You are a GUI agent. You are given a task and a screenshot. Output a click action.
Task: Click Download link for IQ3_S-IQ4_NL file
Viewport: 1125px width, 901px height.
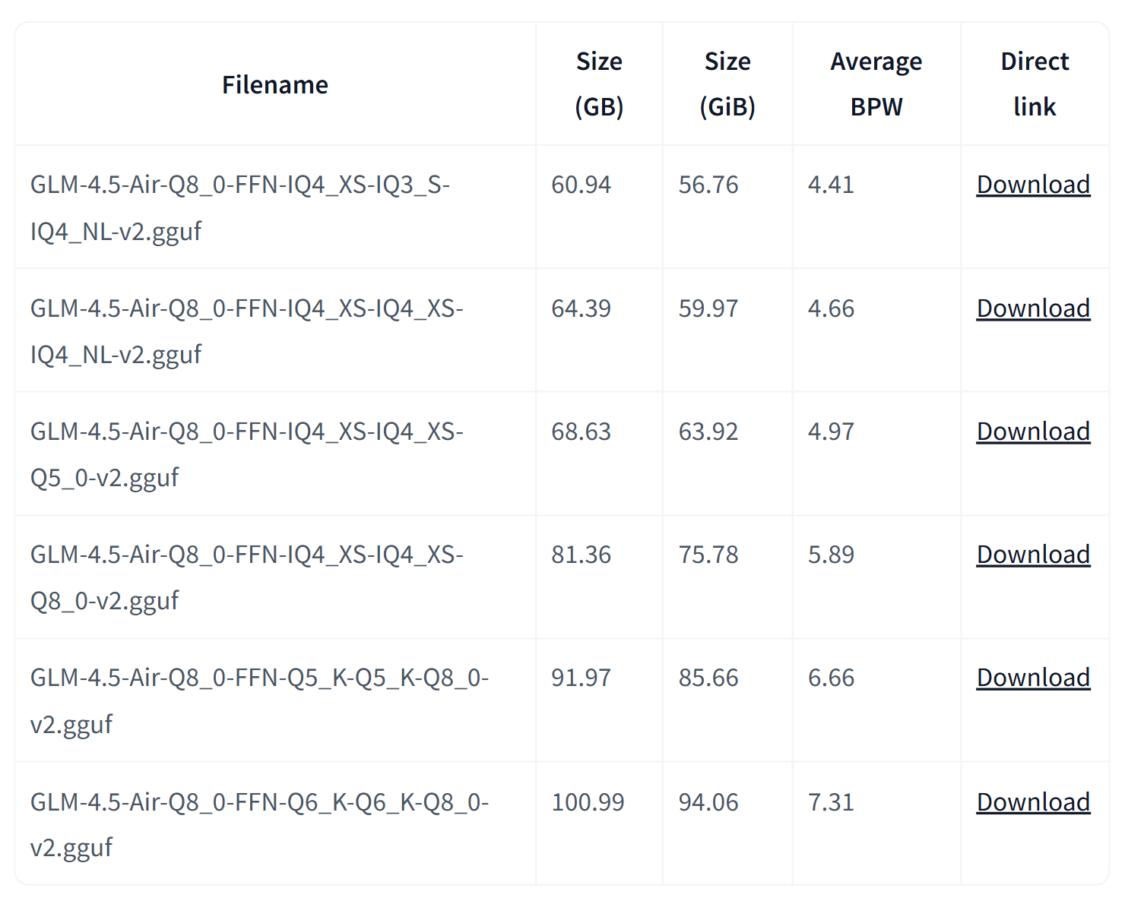pos(1033,185)
